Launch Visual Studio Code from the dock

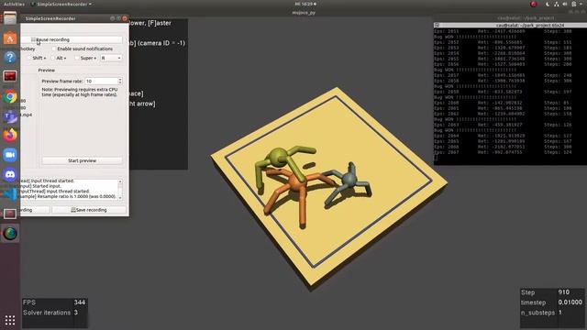10,193
